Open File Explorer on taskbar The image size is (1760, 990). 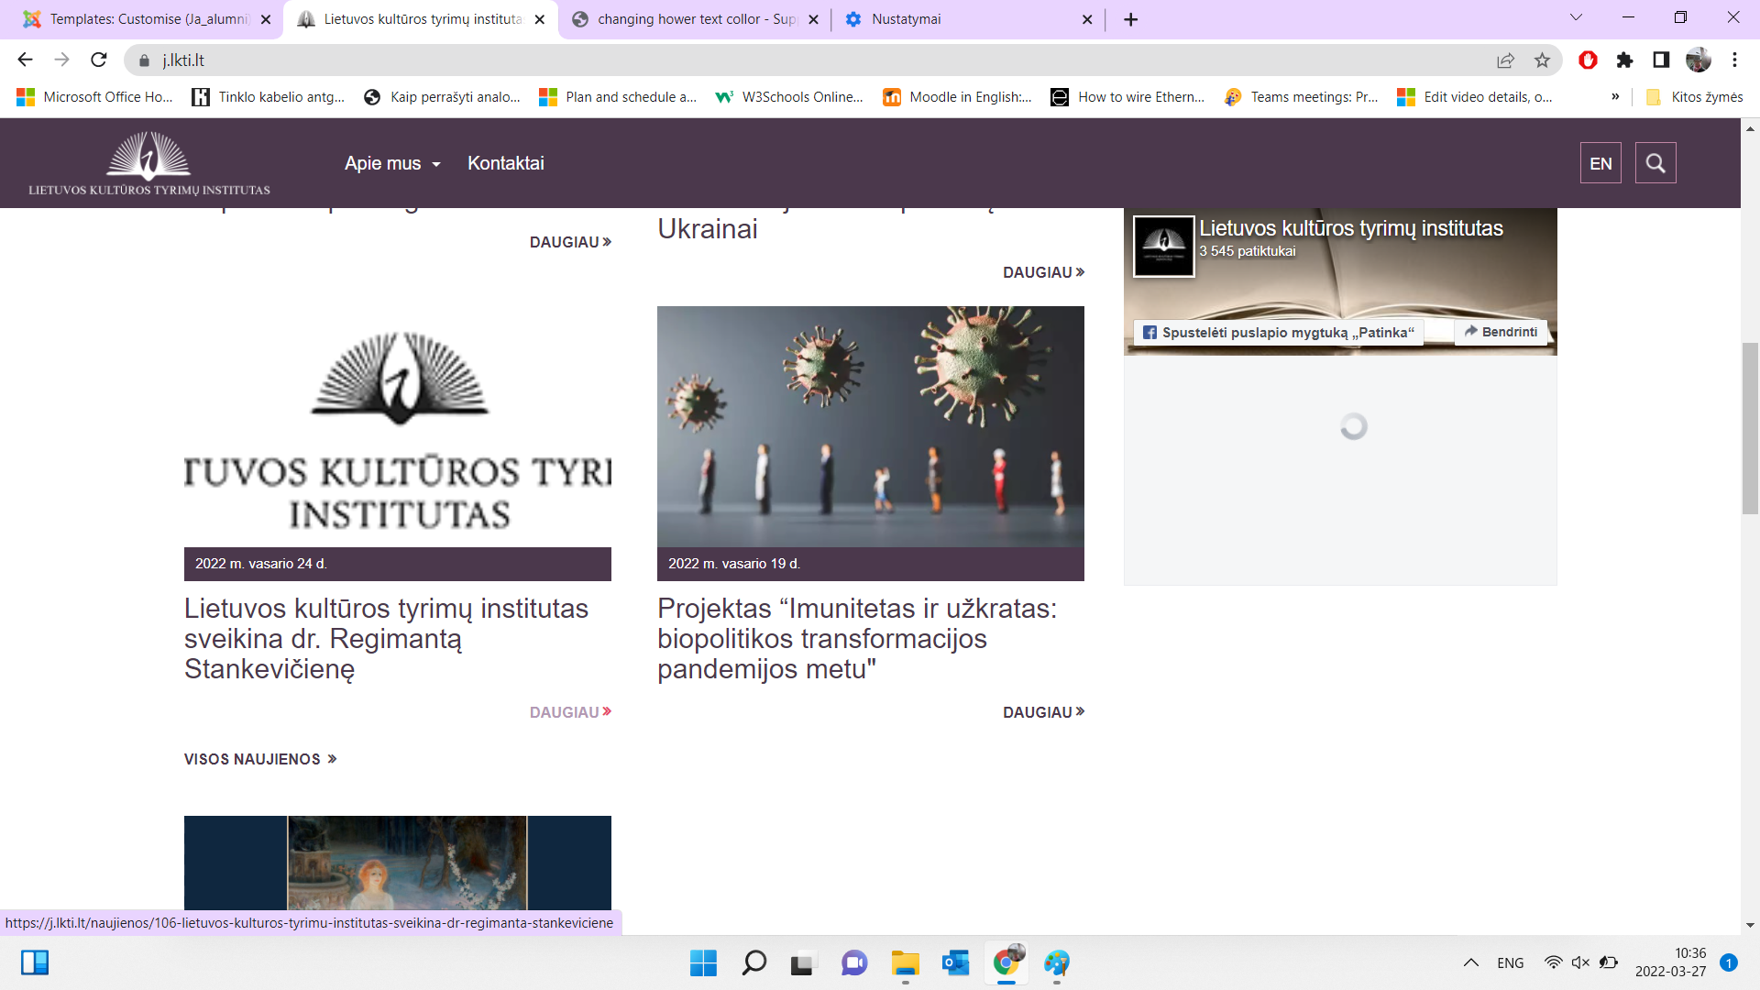[905, 962]
